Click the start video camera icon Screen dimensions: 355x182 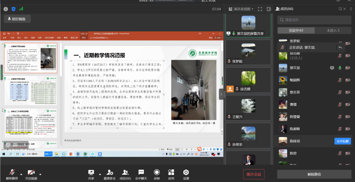[31, 173]
